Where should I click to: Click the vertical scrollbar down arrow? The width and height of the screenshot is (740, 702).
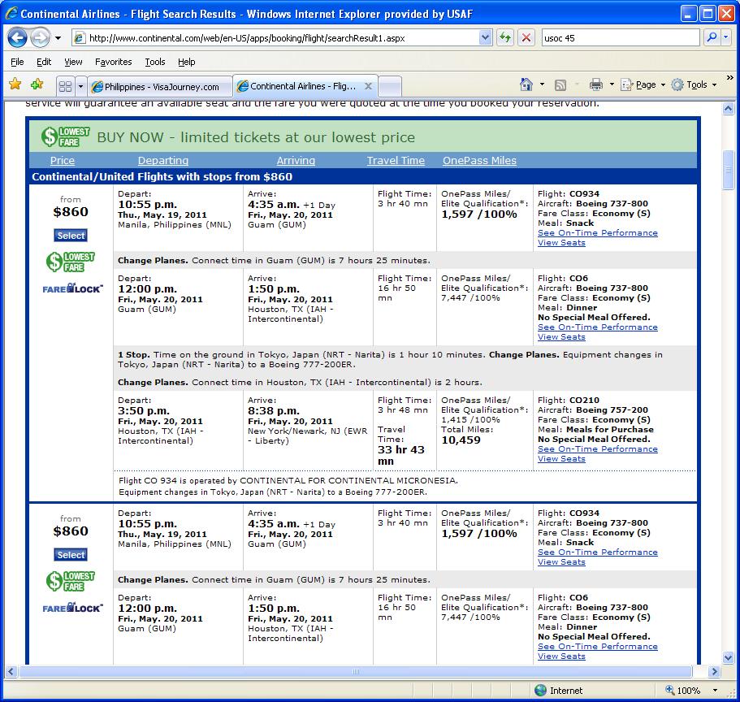(x=728, y=657)
